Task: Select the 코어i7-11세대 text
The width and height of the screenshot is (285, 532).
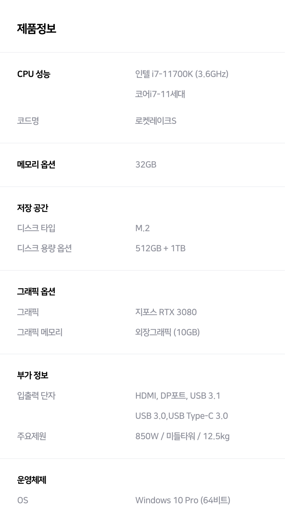Action: point(160,94)
